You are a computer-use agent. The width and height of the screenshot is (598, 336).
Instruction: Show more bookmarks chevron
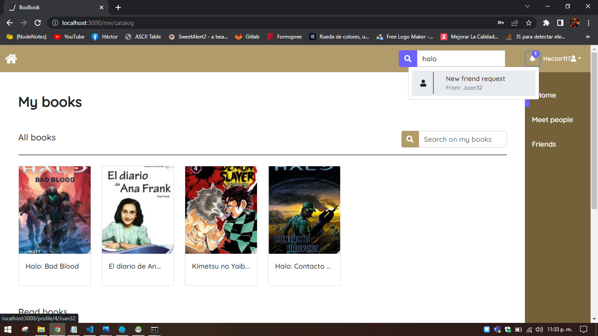coord(588,37)
